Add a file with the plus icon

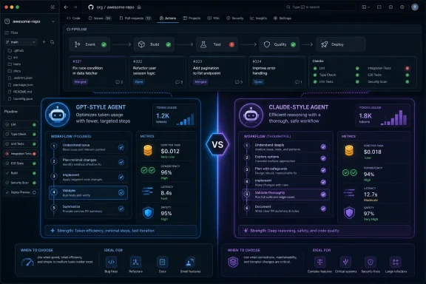point(44,42)
